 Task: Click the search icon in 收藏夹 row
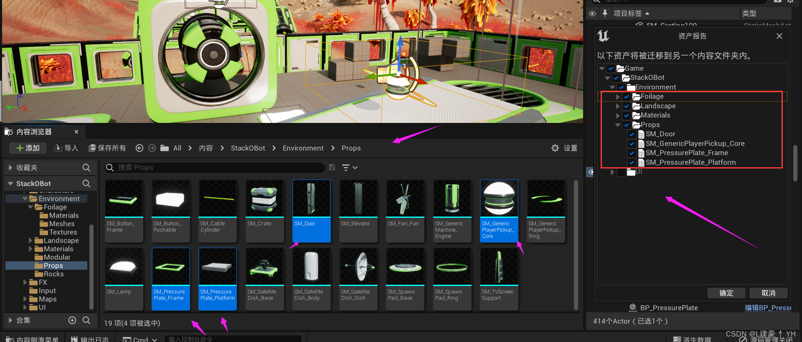pyautogui.click(x=86, y=168)
